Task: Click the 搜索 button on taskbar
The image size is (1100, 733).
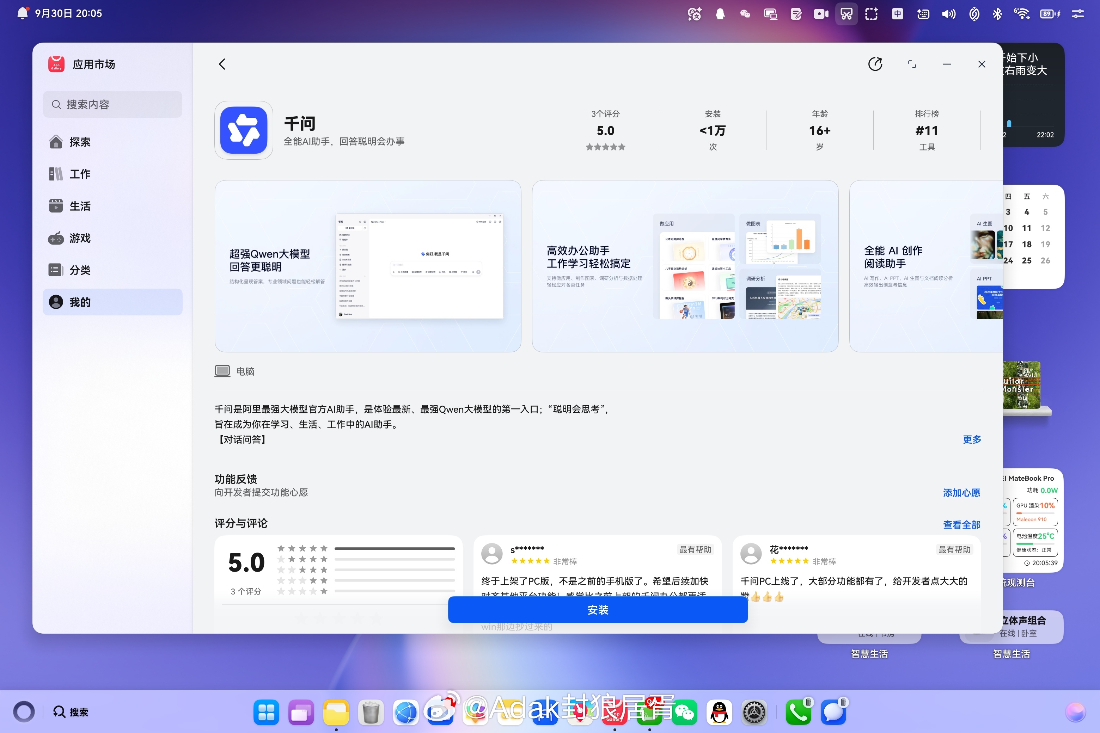Action: coord(71,712)
